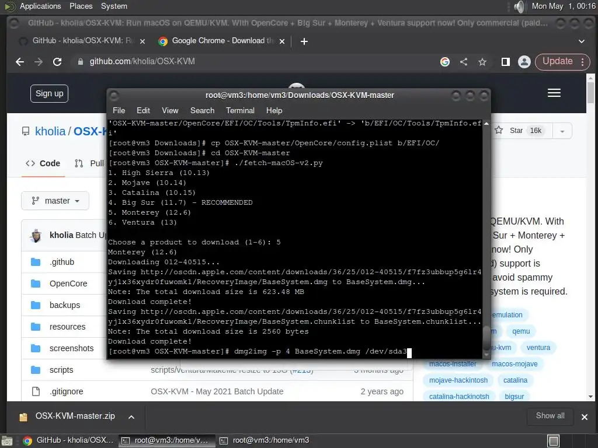Open the Code tab
The height and width of the screenshot is (448, 598).
pos(43,163)
